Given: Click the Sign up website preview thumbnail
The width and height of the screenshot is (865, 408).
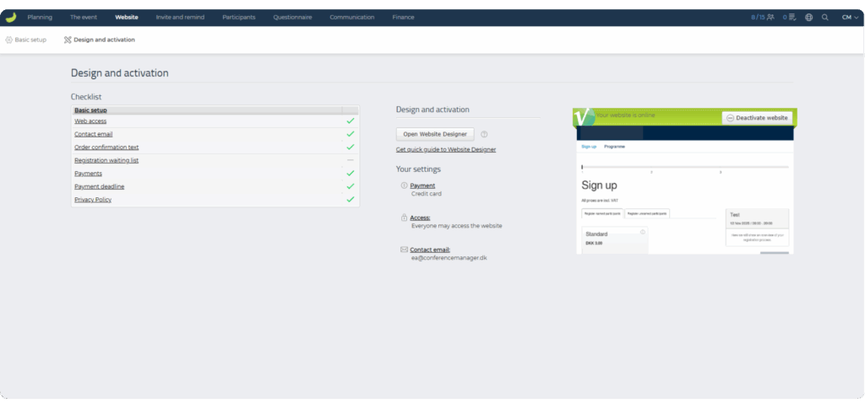Looking at the screenshot, I should tap(684, 190).
